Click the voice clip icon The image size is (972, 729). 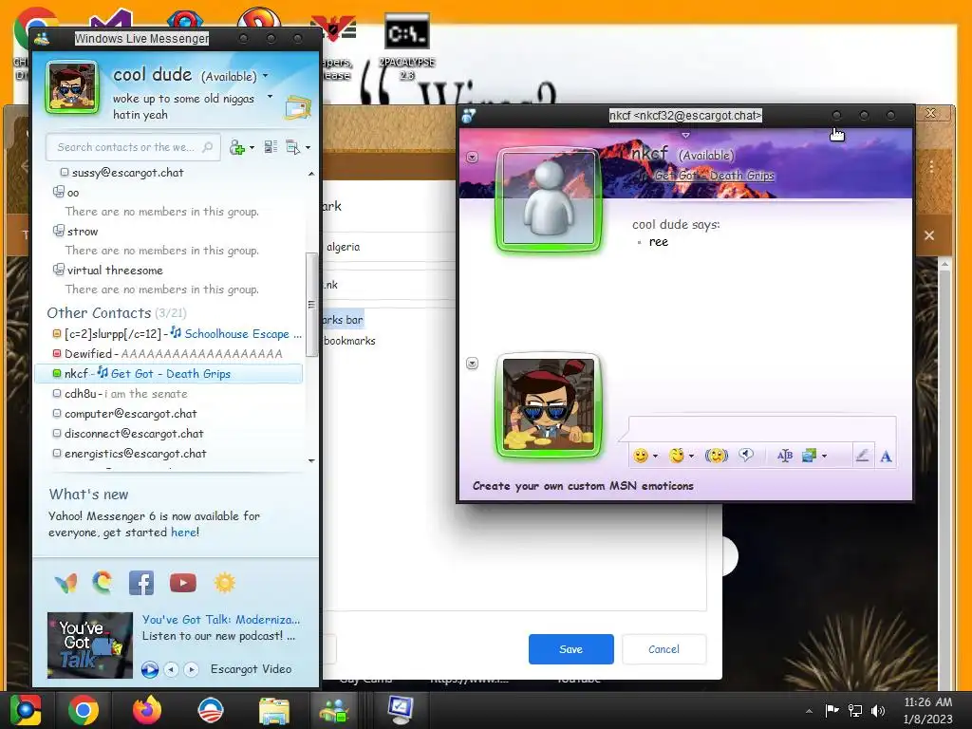[746, 455]
